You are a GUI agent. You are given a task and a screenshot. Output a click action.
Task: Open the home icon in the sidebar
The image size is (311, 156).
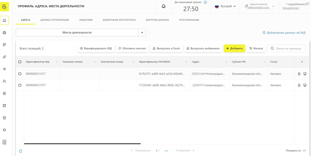click(4, 20)
